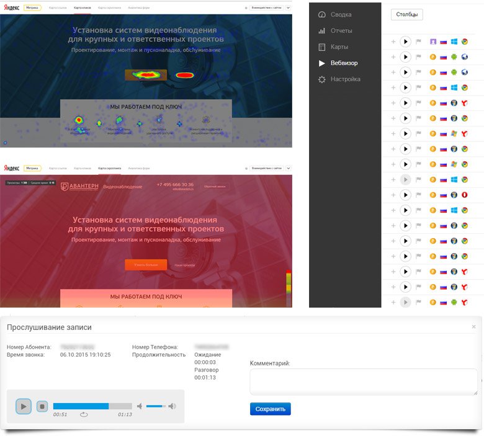Select Вебвизор in the sidebar menu
Viewport: 484px width, 436px height.
click(x=344, y=63)
